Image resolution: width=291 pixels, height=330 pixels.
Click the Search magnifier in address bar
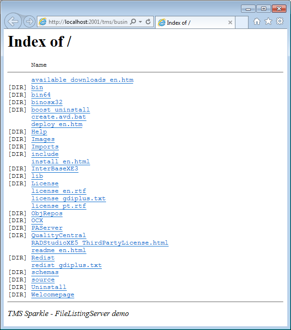click(133, 22)
